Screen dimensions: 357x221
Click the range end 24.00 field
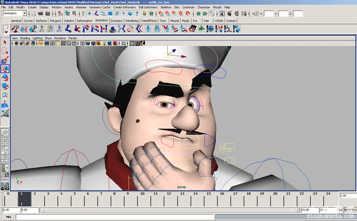click(309, 210)
